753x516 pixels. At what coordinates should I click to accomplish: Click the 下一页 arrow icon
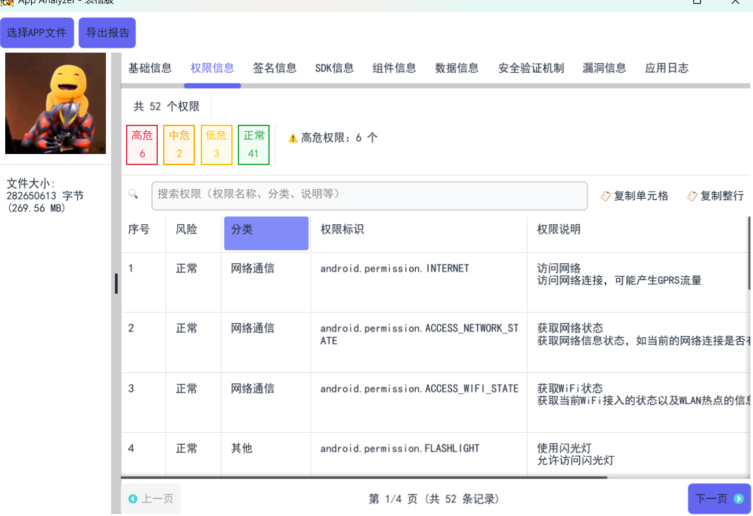pos(739,498)
